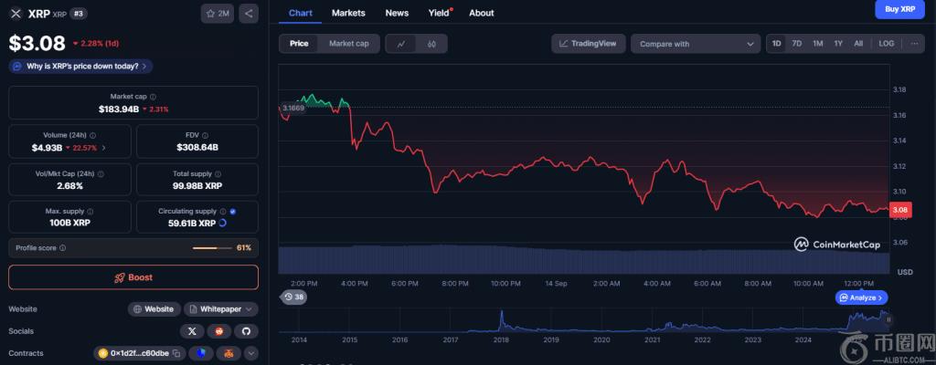This screenshot has height=365, width=936.
Task: Click the historical range timeline slider
Action: pos(585,319)
